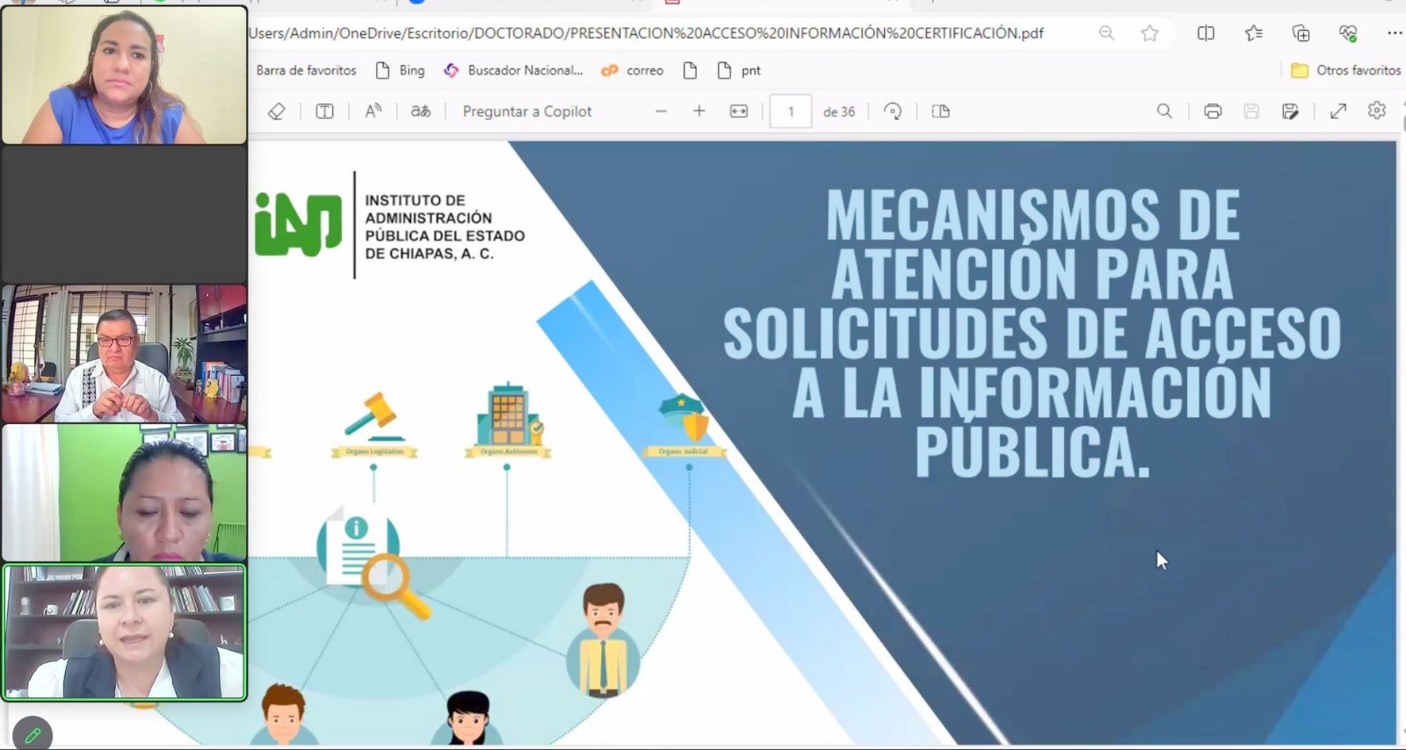Open split screen icon
The image size is (1406, 750).
pyautogui.click(x=1206, y=33)
